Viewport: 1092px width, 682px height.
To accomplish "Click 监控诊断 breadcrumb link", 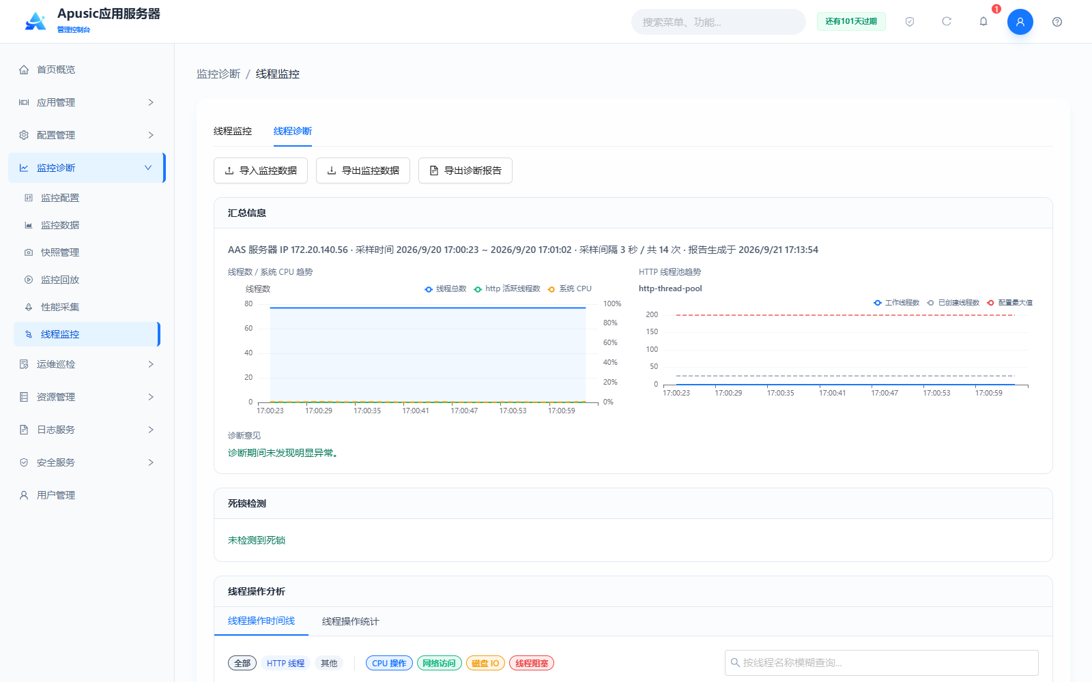I will click(x=218, y=74).
